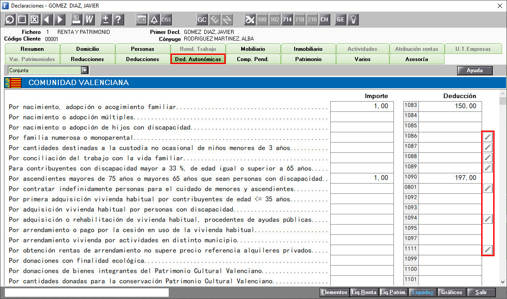This screenshot has height=299, width=507.
Task: Click the scrollbar down arrow of deductions list
Action: [503, 282]
